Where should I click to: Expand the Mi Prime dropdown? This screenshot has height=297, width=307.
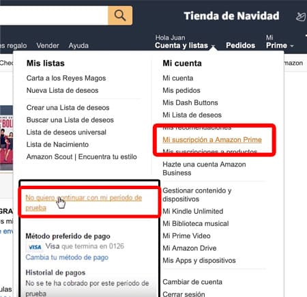point(280,42)
